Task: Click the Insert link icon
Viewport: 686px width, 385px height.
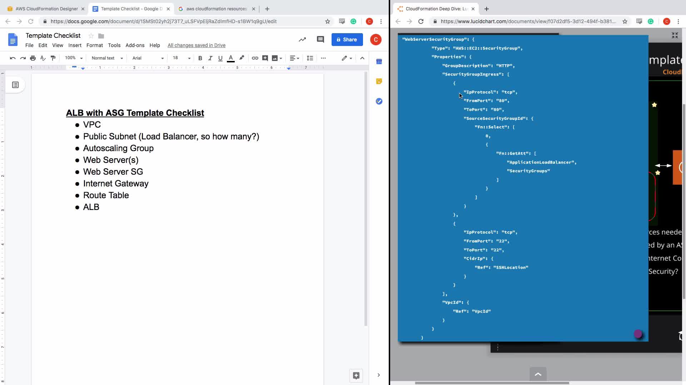Action: coord(255,58)
